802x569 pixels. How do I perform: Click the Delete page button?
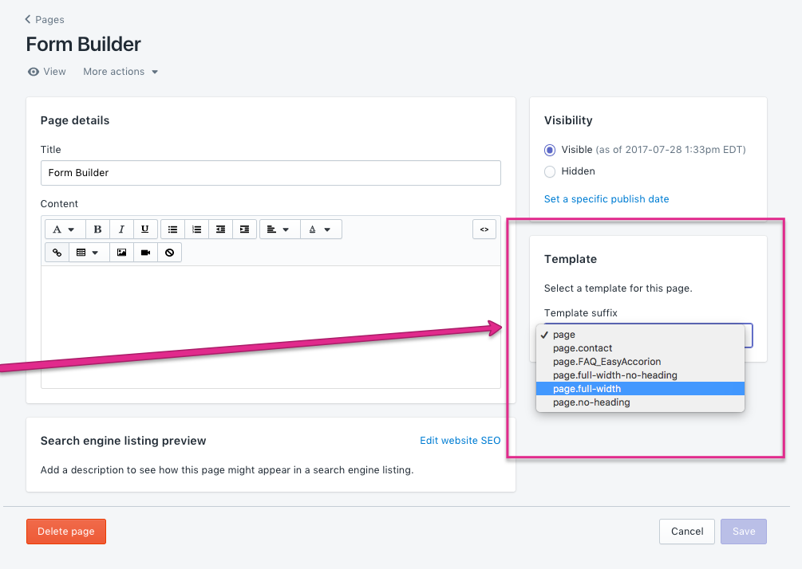click(66, 532)
